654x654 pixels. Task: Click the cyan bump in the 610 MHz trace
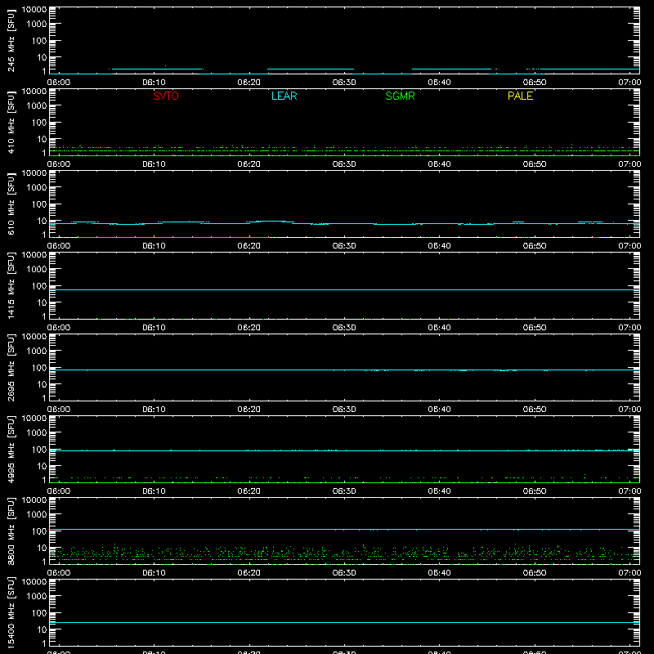coord(271,222)
